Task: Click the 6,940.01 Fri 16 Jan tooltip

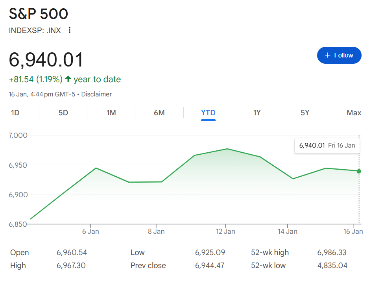Action: [327, 145]
